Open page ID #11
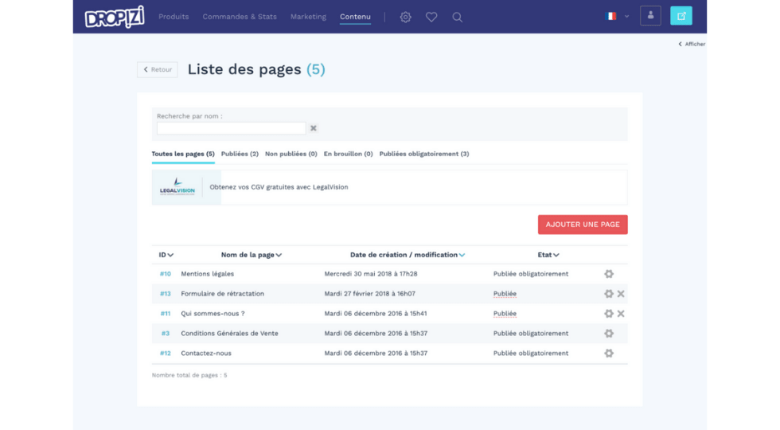Viewport: 780px width, 430px height. tap(166, 314)
